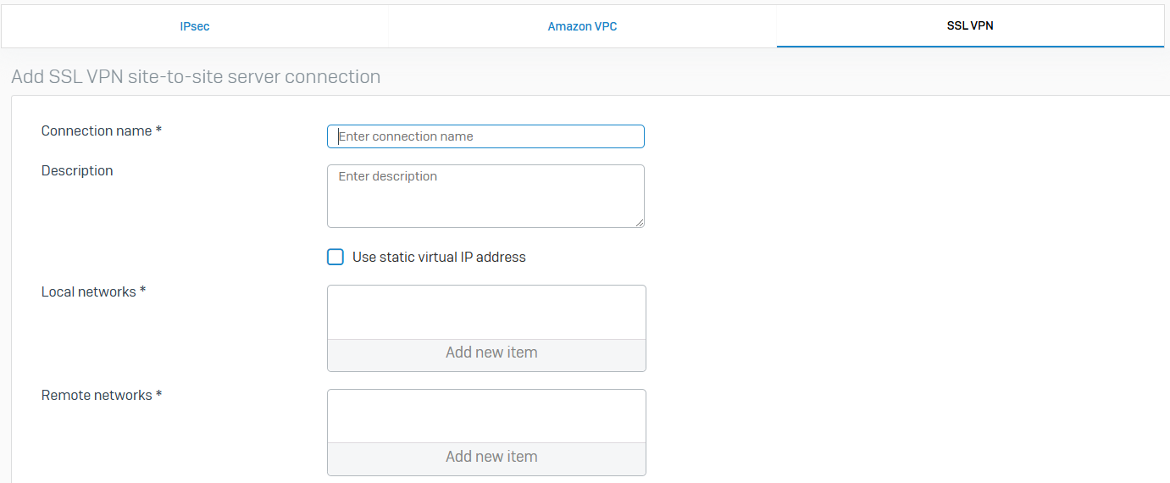Select the SSL VPN tab
This screenshot has height=483, width=1170.
[969, 25]
